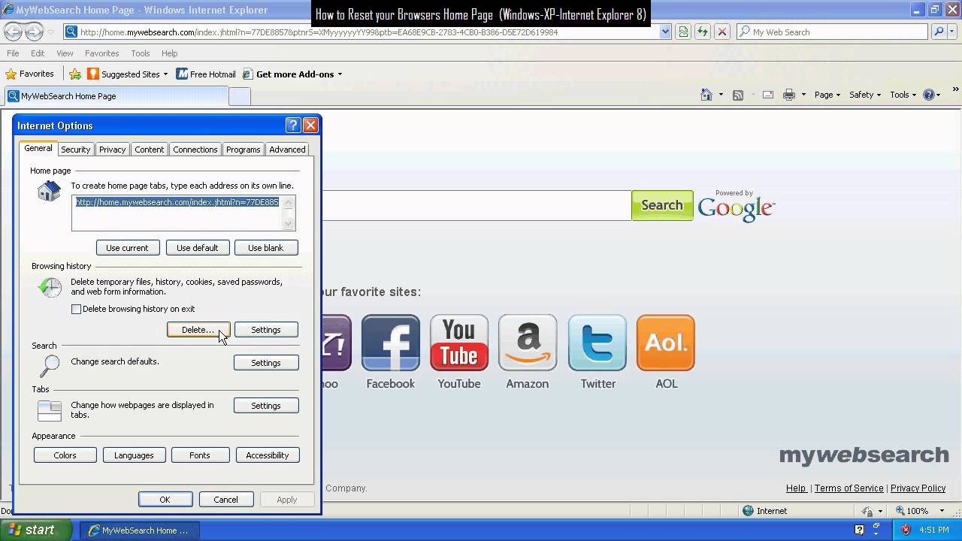Click Settings button in Tabs section
Image resolution: width=962 pixels, height=541 pixels.
(x=266, y=406)
